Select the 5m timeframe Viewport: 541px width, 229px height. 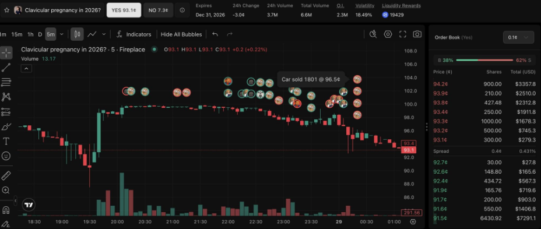pyautogui.click(x=51, y=34)
